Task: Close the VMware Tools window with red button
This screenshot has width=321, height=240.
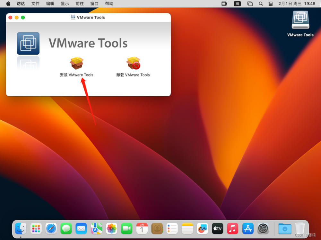Action: [10, 18]
